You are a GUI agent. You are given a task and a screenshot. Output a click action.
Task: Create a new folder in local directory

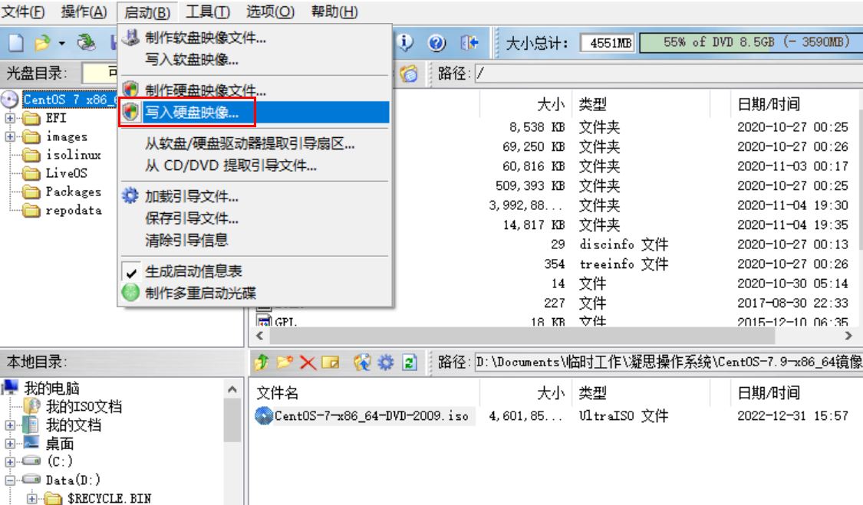click(x=284, y=363)
